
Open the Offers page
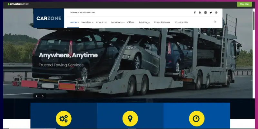(131, 22)
